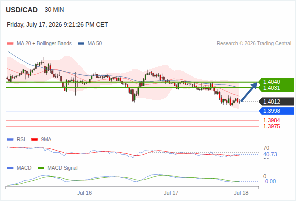The width and height of the screenshot is (296, 201).
Task: Click the Trading Central research credit
Action: click(254, 44)
